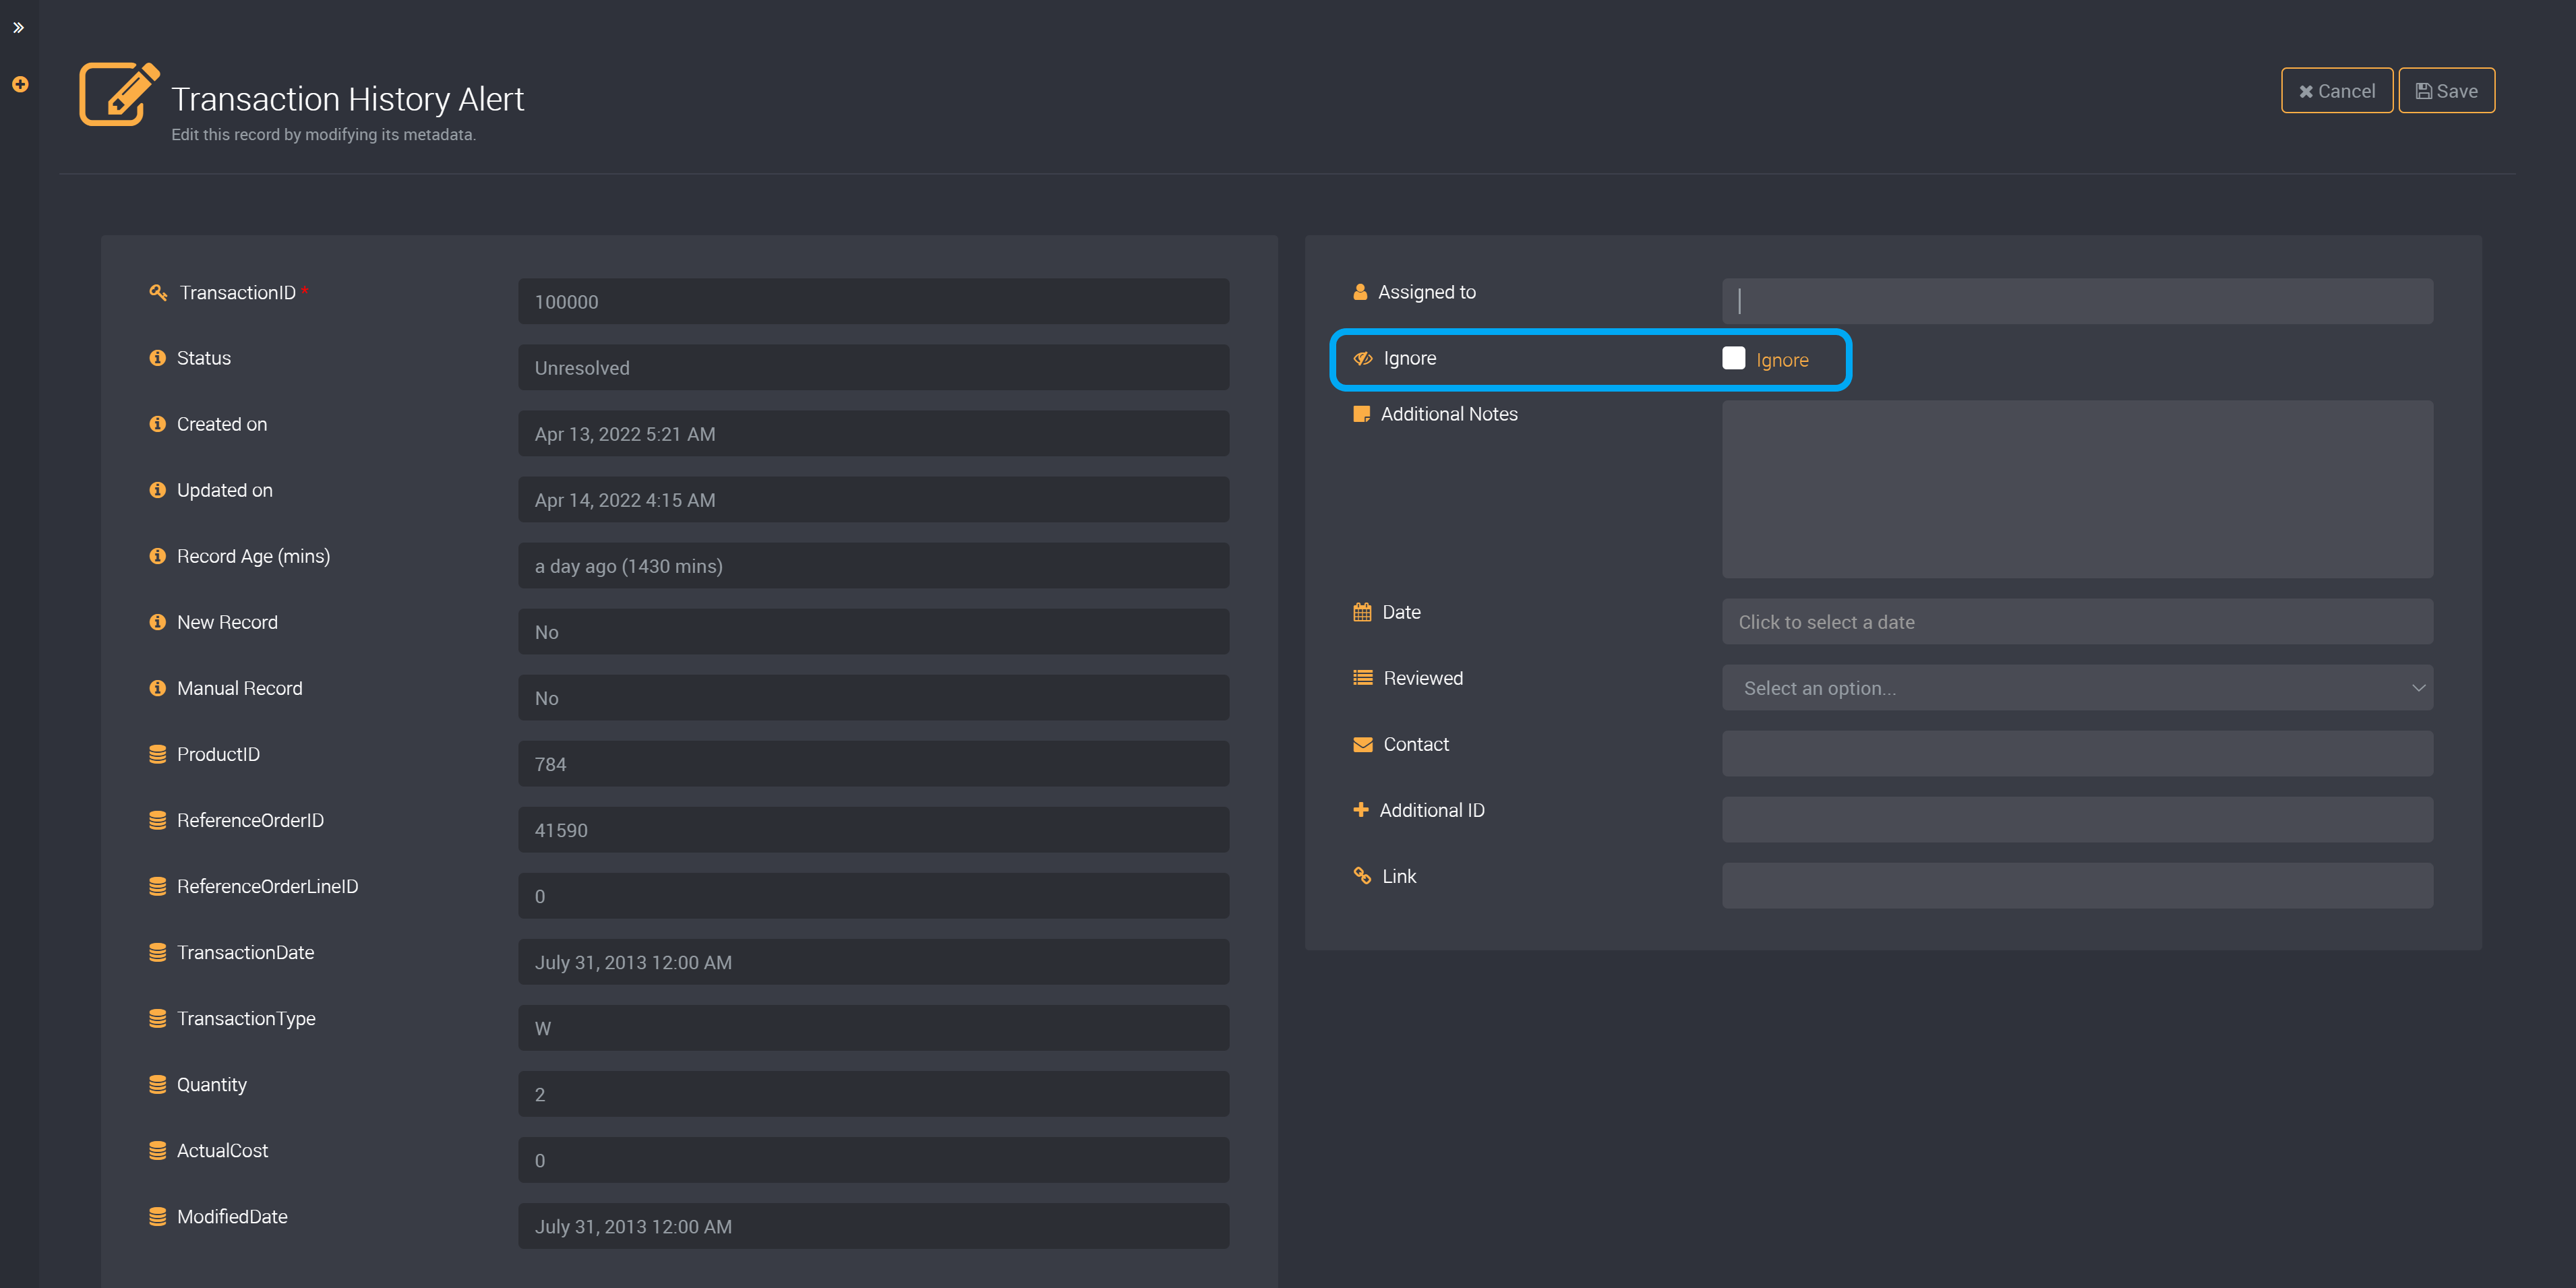Expand the sidebar with double chevron icon
Screen dimensions: 2576x1288
pyautogui.click(x=18, y=27)
